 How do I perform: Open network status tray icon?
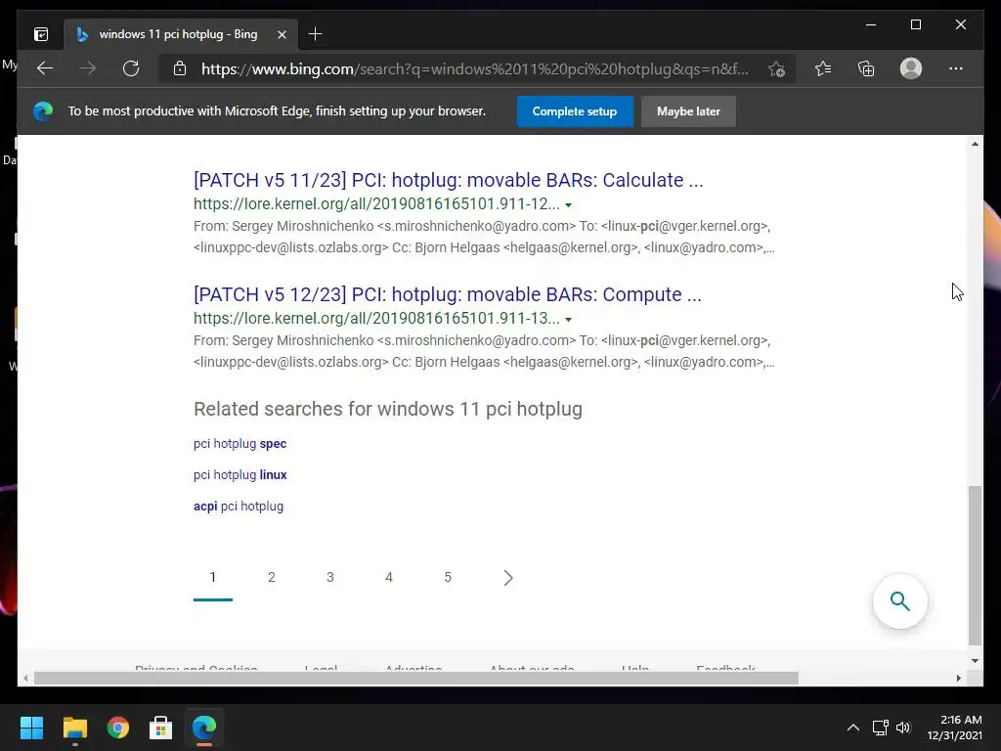click(x=881, y=728)
